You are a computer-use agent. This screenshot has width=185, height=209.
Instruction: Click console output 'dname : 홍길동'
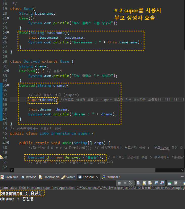[x=17, y=199]
